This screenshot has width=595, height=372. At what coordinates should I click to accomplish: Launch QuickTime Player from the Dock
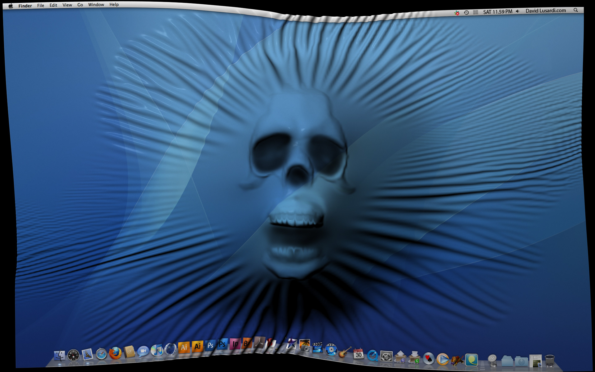(372, 356)
